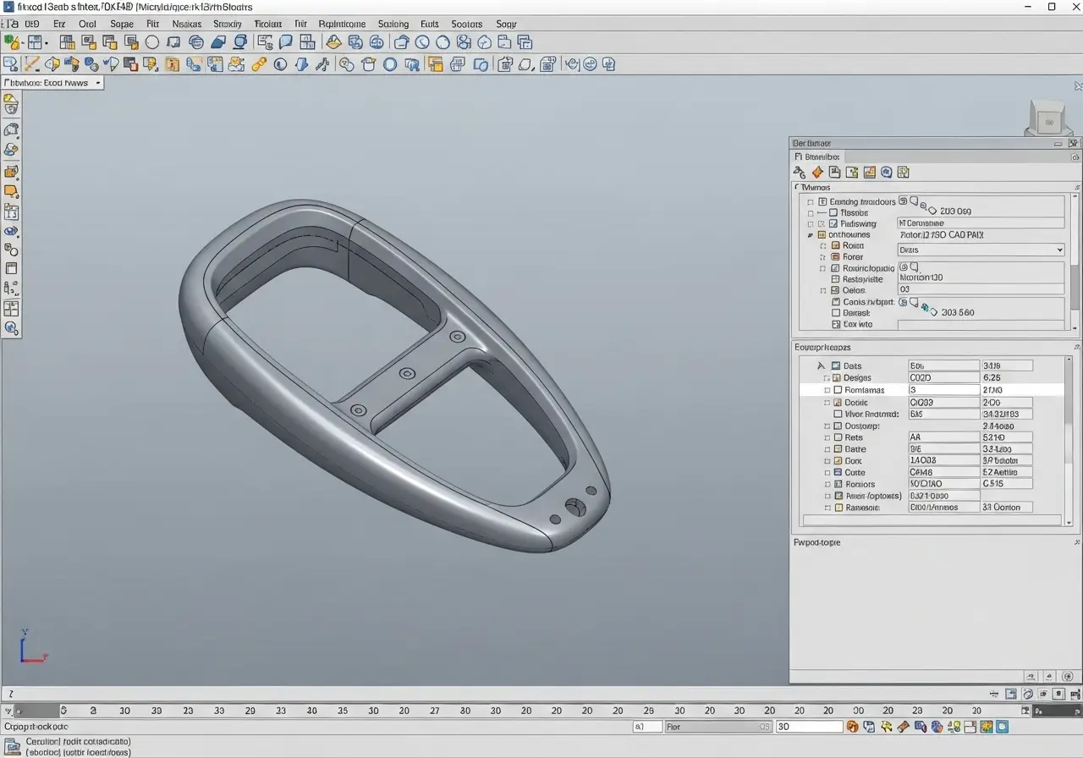1083x758 pixels.
Task: Toggle the Deraast checkbox
Action: (x=836, y=313)
